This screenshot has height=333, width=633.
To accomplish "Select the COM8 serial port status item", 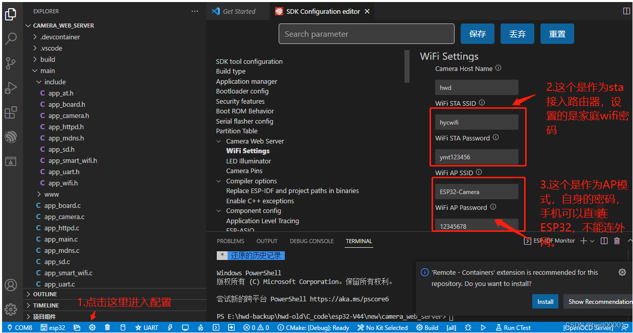I will pyautogui.click(x=20, y=328).
